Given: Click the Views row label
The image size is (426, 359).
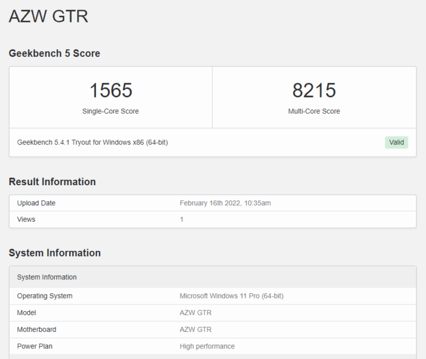Looking at the screenshot, I should pos(26,219).
